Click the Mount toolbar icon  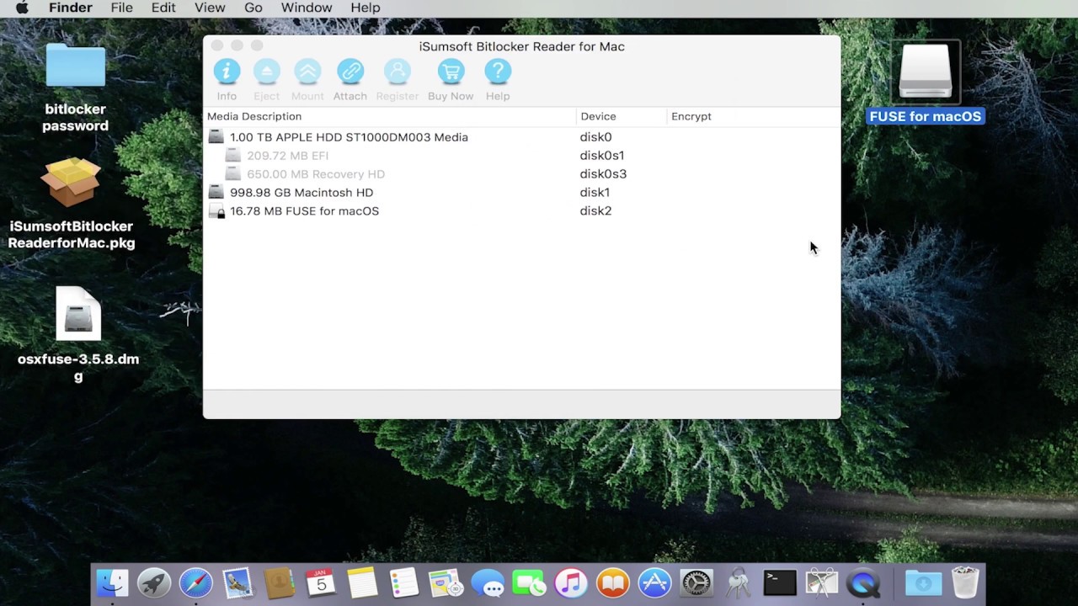tap(307, 72)
